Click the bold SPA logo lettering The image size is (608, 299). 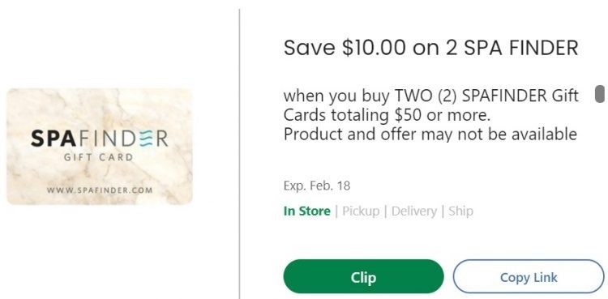point(49,139)
